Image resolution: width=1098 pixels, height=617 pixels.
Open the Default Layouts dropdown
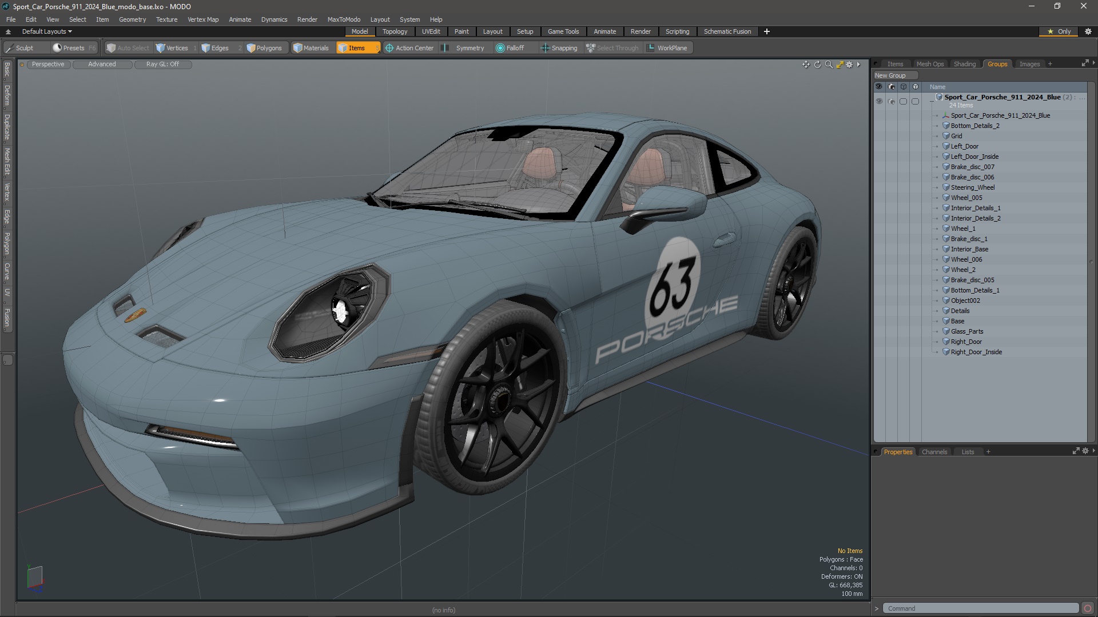click(x=47, y=31)
